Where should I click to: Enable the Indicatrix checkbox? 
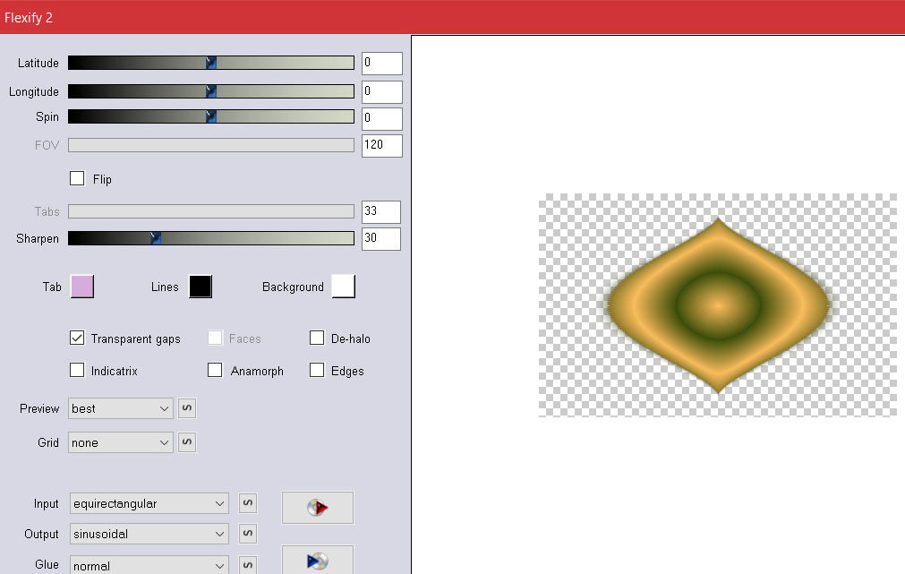[x=77, y=371]
